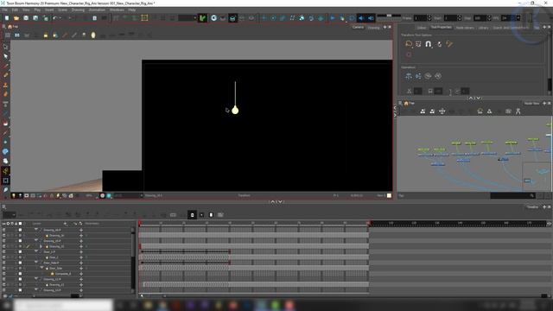Click the Open Scene folder icon
This screenshot has height=311, width=553.
click(x=16, y=18)
